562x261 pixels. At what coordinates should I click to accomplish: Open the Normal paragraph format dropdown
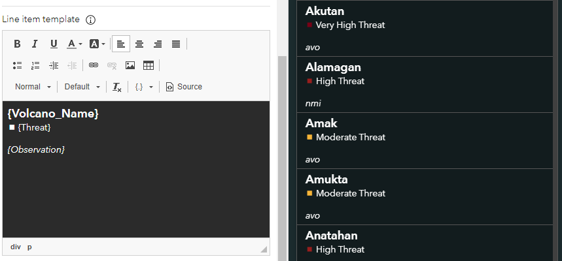pos(33,87)
